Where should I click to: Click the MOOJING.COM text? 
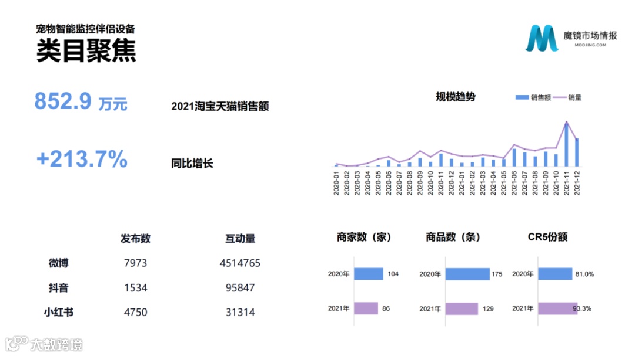point(590,45)
